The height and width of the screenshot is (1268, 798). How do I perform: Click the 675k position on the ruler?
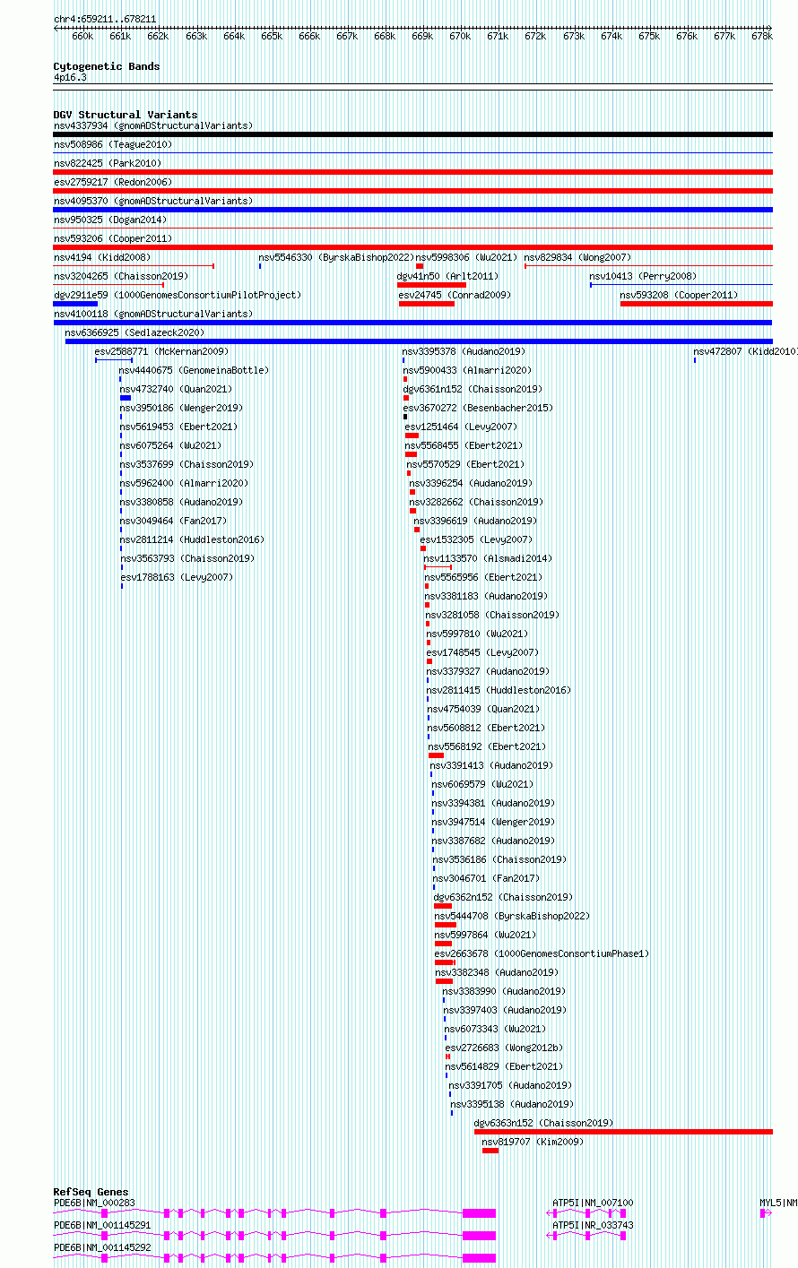[649, 36]
